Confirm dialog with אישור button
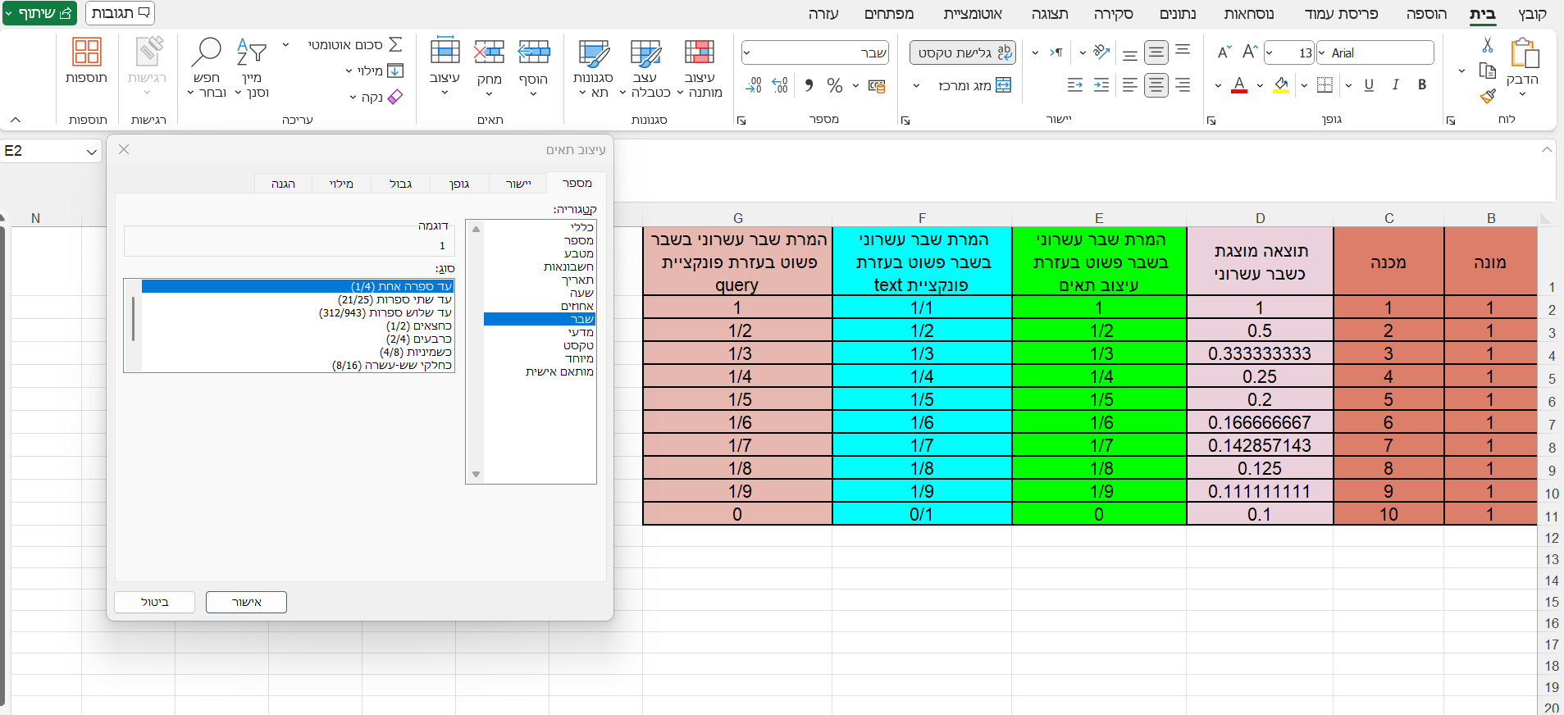 (x=246, y=602)
